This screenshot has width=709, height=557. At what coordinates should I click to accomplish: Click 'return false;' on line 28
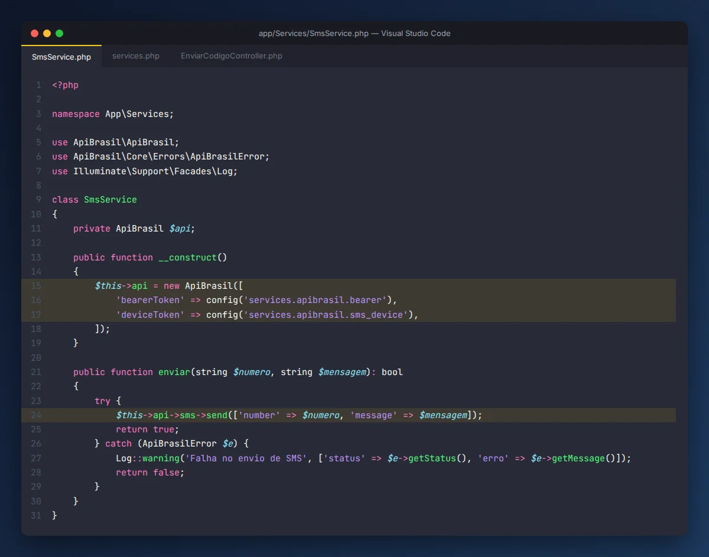coord(150,473)
